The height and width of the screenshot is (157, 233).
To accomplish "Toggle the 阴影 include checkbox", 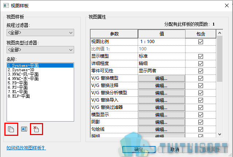I will pos(200,122).
